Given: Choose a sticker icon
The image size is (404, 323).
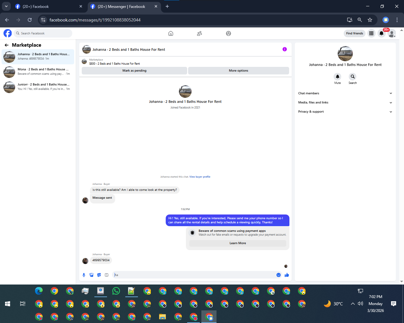Looking at the screenshot, I should (99, 275).
